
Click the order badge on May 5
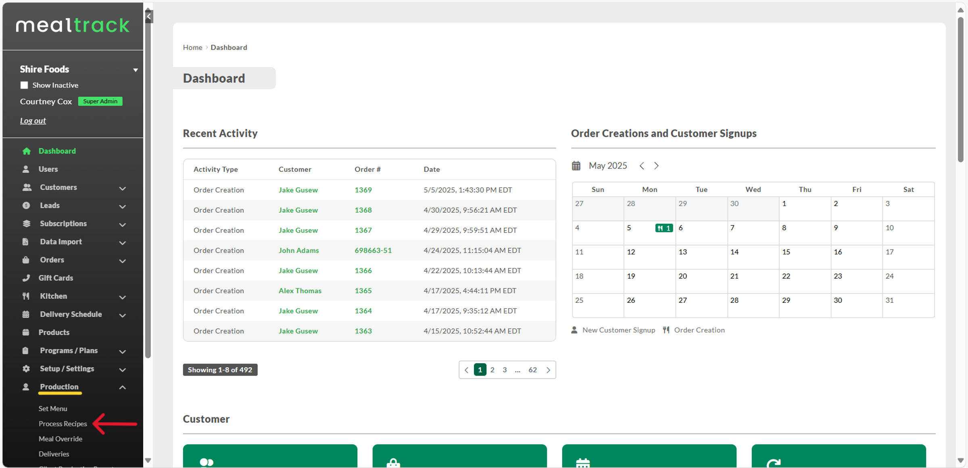point(663,228)
